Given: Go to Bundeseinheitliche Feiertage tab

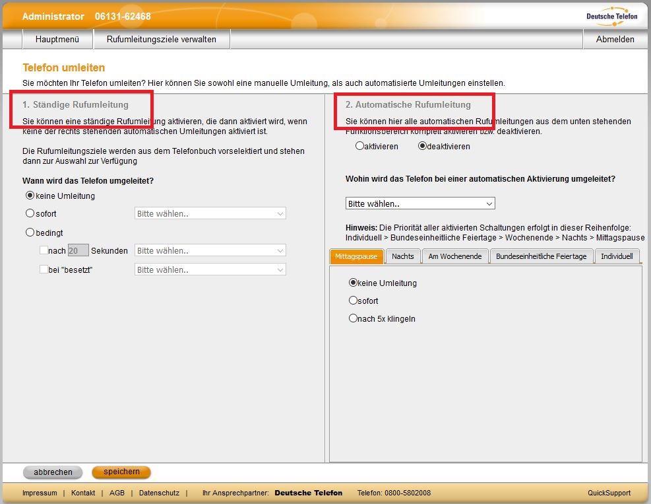Looking at the screenshot, I should [541, 256].
